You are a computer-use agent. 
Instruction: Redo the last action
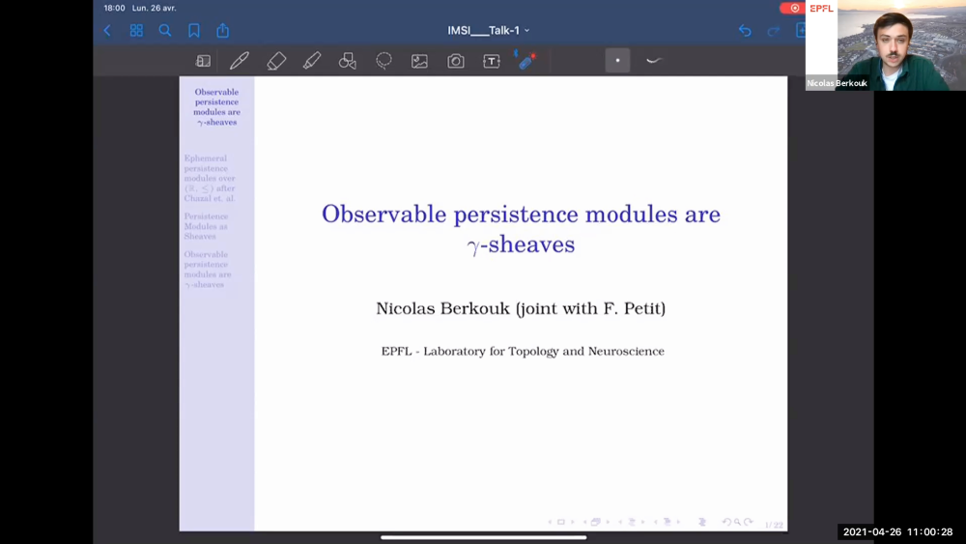pyautogui.click(x=773, y=30)
